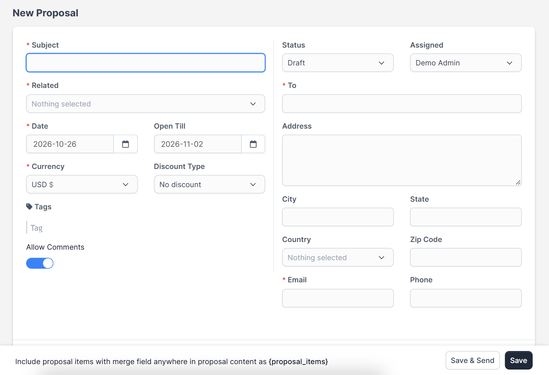
Task: Click the Date field showing 2026-10-26
Action: pyautogui.click(x=70, y=144)
